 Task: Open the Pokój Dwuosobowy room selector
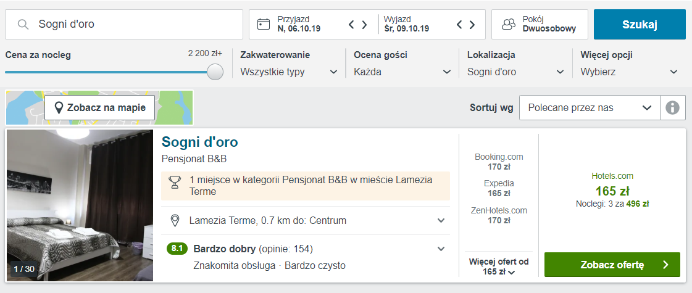coord(540,25)
